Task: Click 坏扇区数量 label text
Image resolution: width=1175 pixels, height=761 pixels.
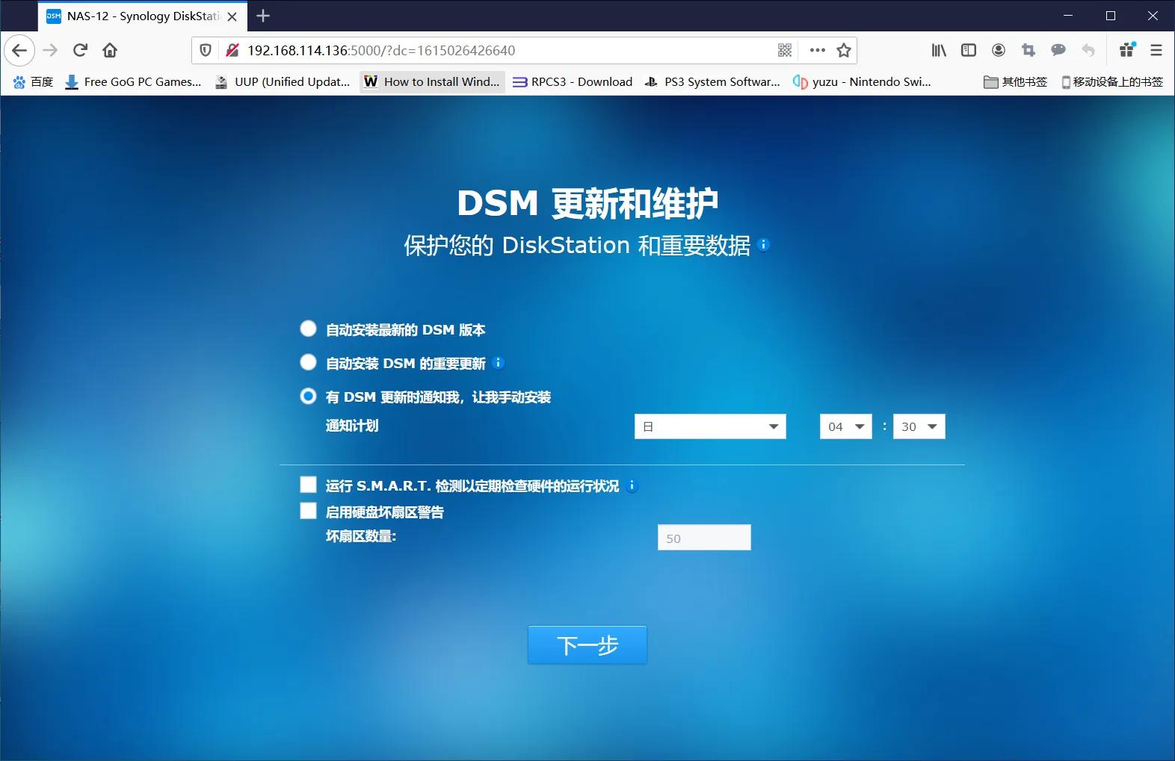Action: point(361,536)
